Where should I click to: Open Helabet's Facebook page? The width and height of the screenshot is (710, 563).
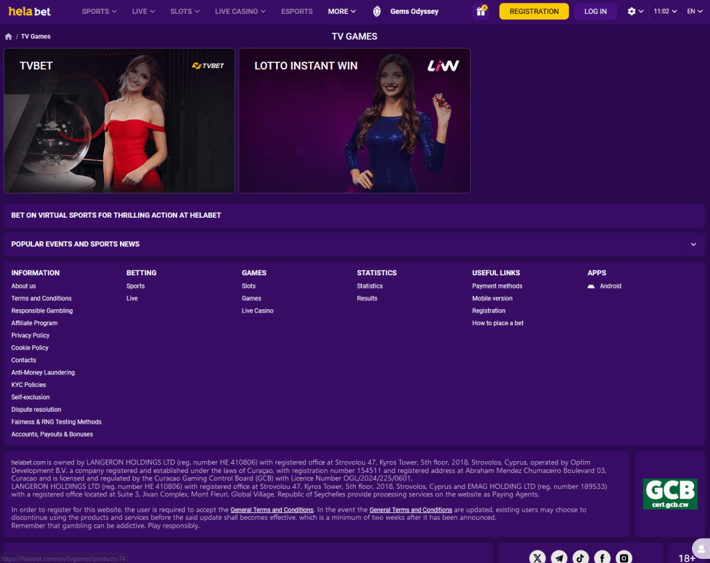[603, 558]
